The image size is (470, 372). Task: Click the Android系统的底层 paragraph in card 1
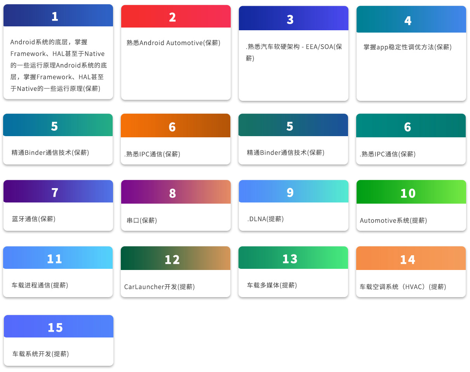pyautogui.click(x=59, y=65)
